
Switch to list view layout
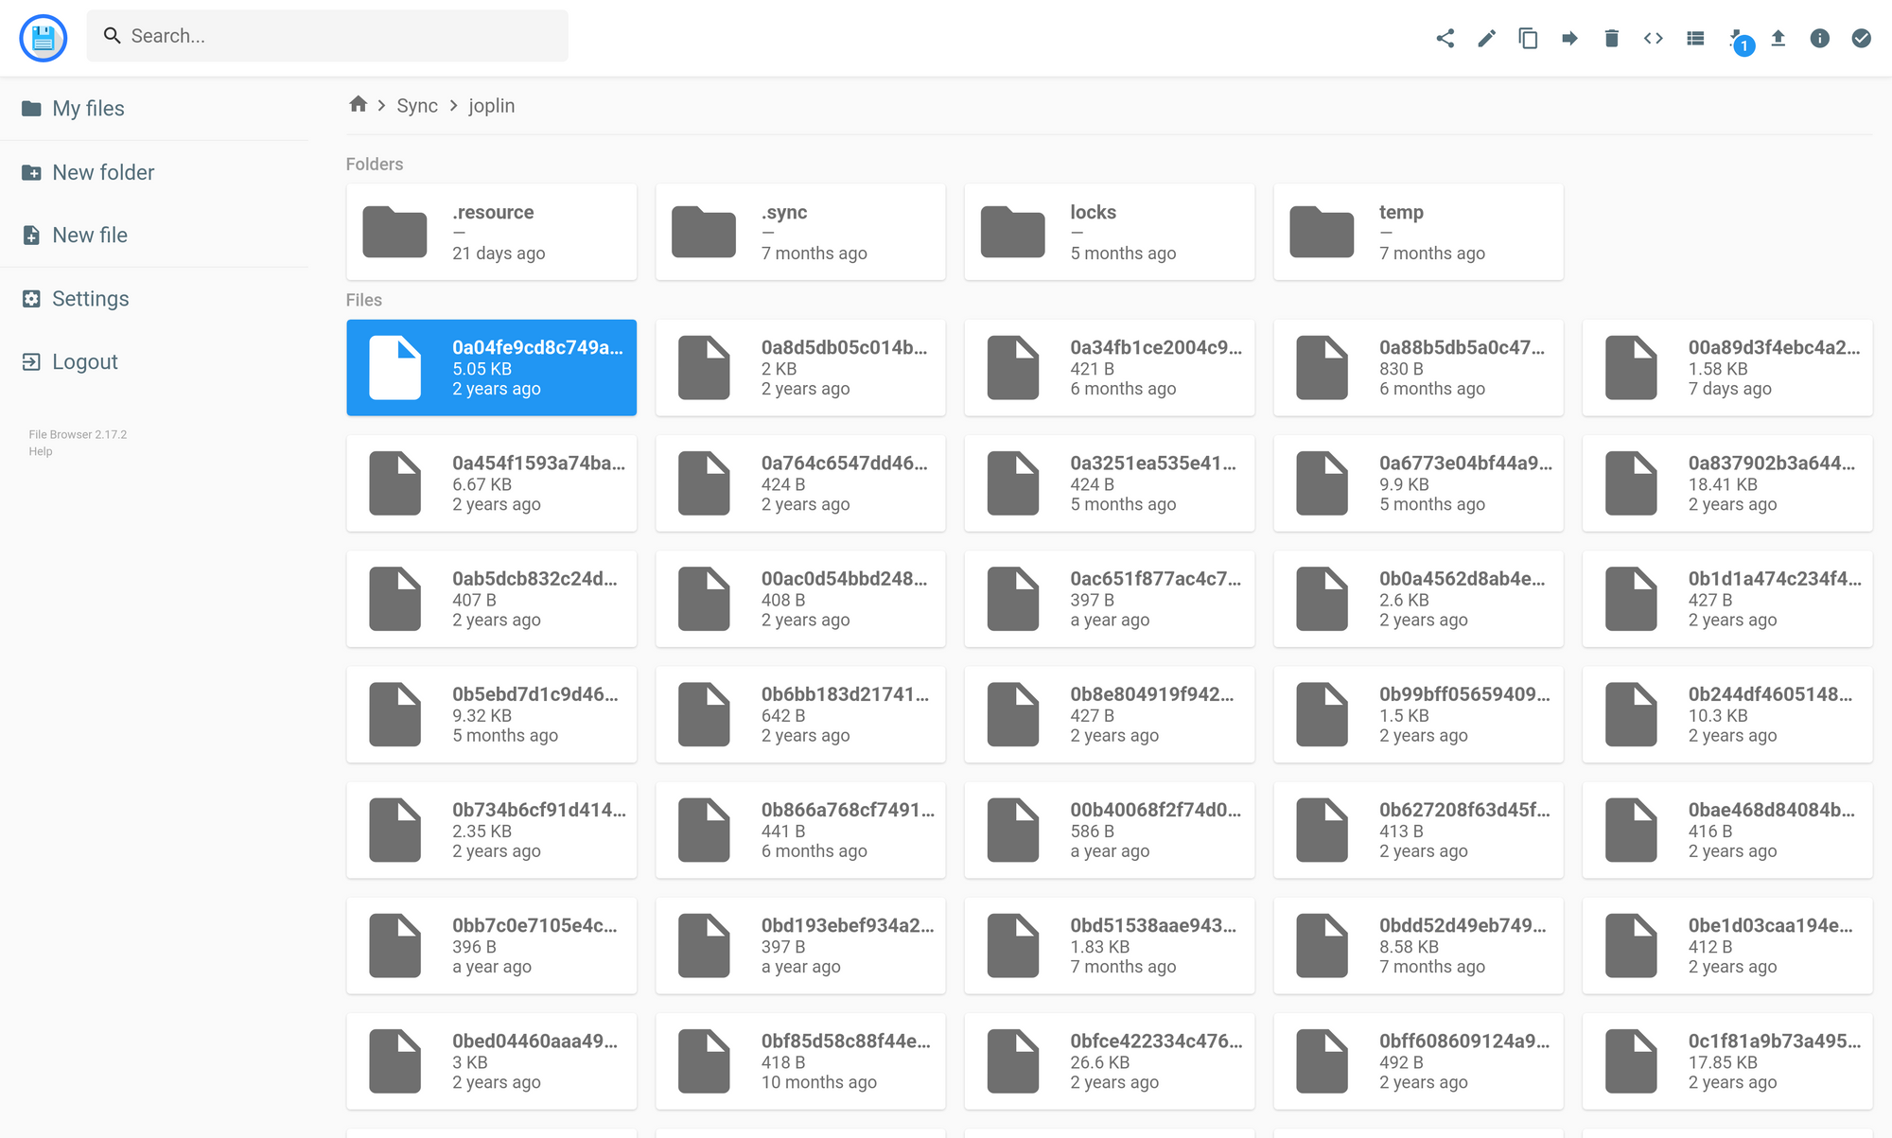[x=1694, y=38]
